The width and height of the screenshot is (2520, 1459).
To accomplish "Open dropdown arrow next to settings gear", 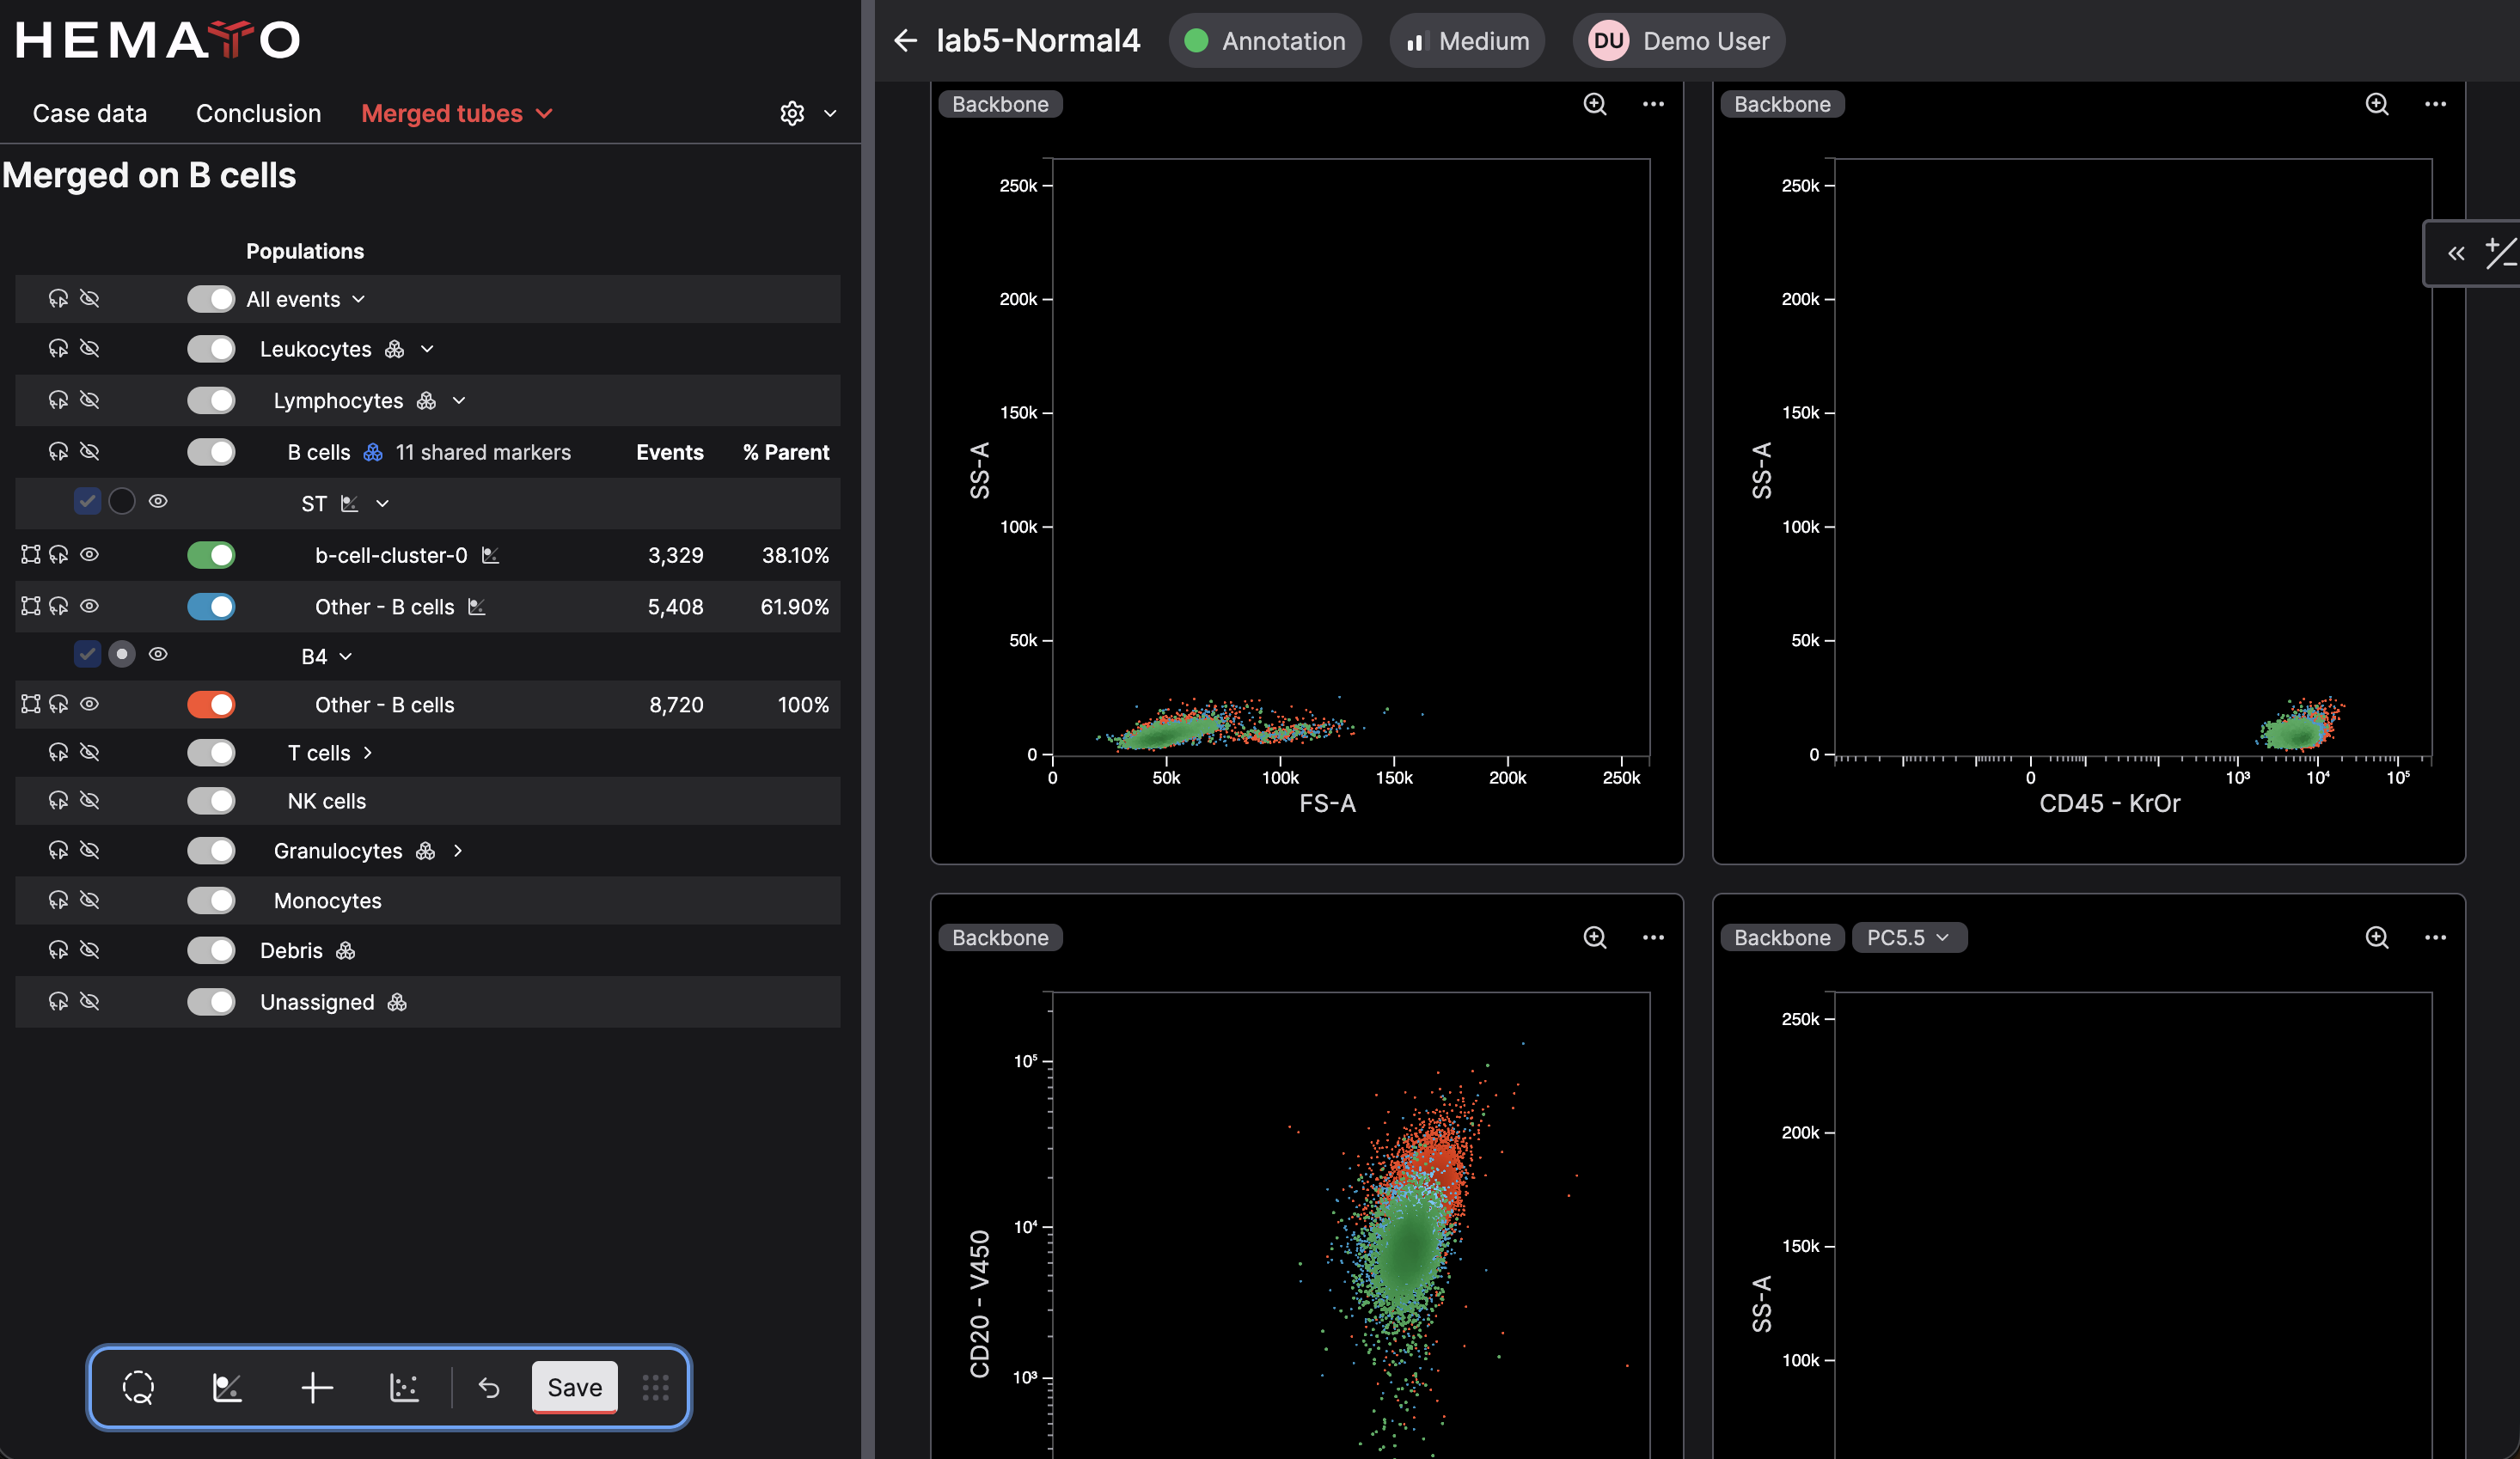I will 830,113.
